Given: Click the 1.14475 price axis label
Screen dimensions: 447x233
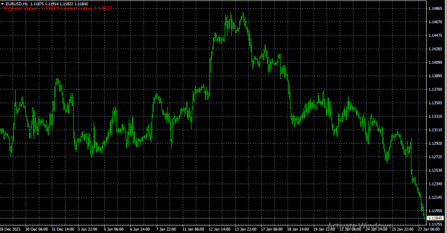Looking at the screenshot, I should point(435,35).
